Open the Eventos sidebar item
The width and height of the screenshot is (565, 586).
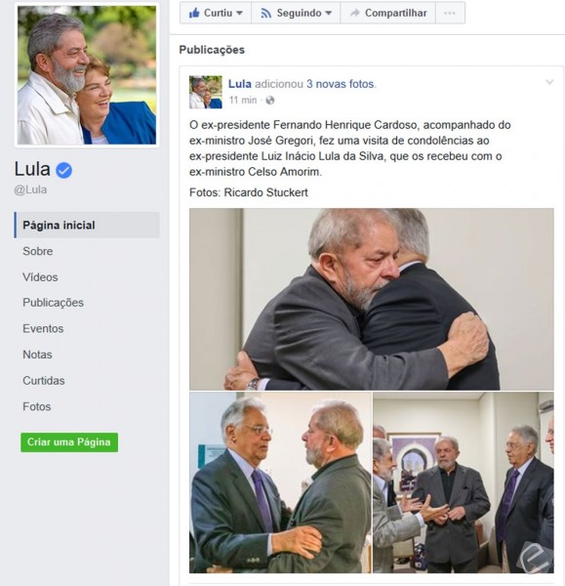coord(43,328)
